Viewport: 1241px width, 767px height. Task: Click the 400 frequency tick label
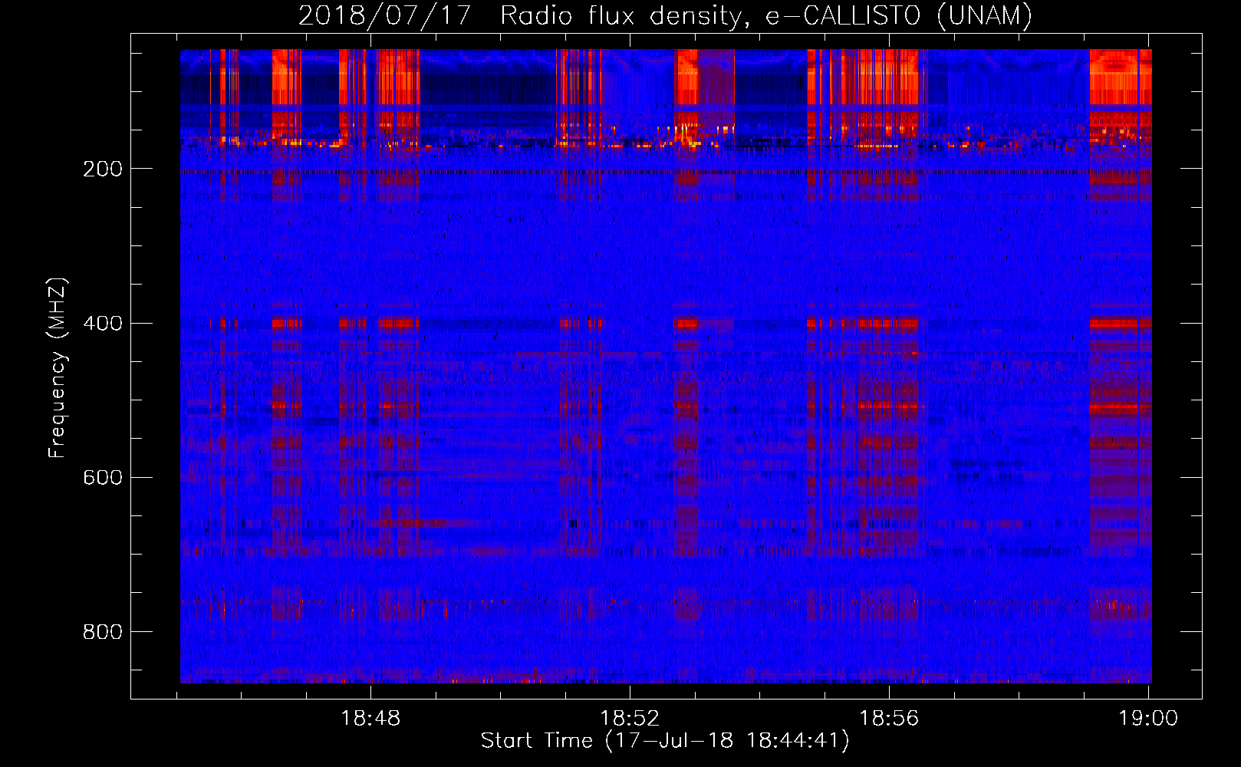[103, 323]
